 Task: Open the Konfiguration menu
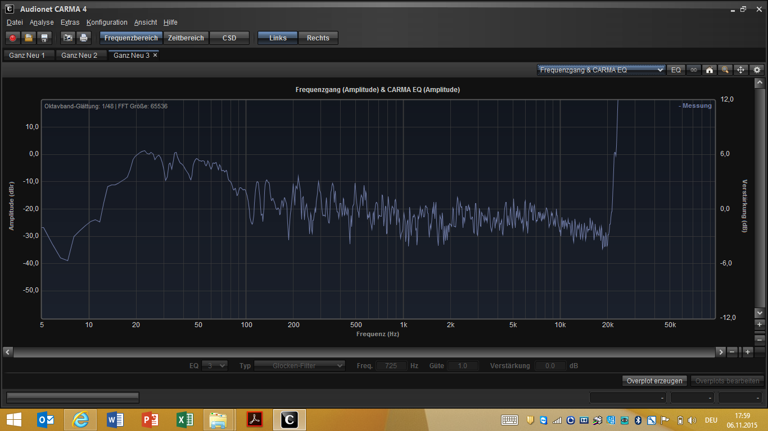tap(107, 22)
